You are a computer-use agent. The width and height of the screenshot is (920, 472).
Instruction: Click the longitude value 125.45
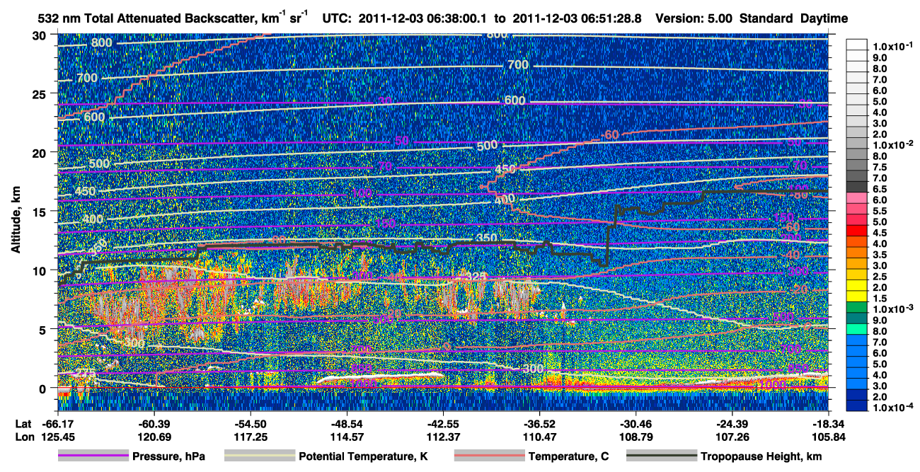57,436
